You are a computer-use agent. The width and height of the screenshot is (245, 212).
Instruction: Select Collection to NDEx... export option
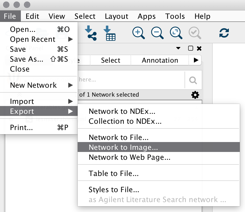pyautogui.click(x=159, y=121)
